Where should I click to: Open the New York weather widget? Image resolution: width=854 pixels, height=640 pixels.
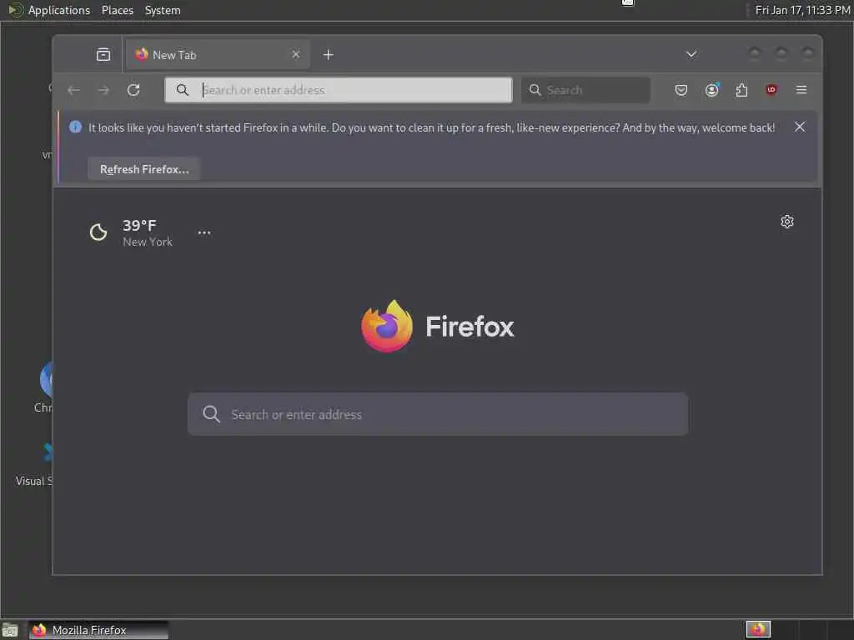131,233
